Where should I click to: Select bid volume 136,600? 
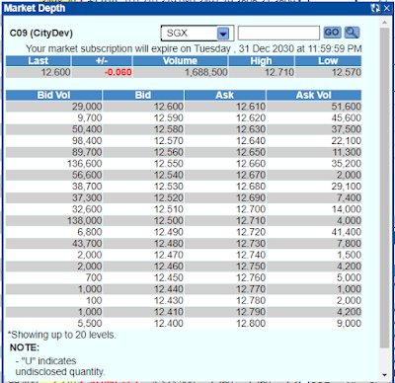pos(85,164)
